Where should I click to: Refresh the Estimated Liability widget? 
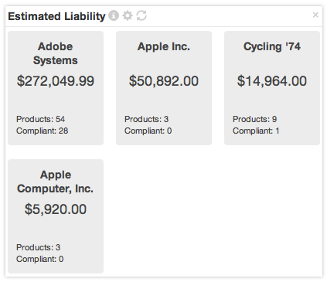[x=141, y=15]
